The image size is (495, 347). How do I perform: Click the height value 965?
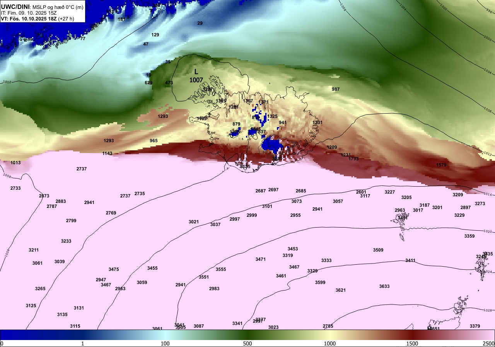tap(154, 141)
